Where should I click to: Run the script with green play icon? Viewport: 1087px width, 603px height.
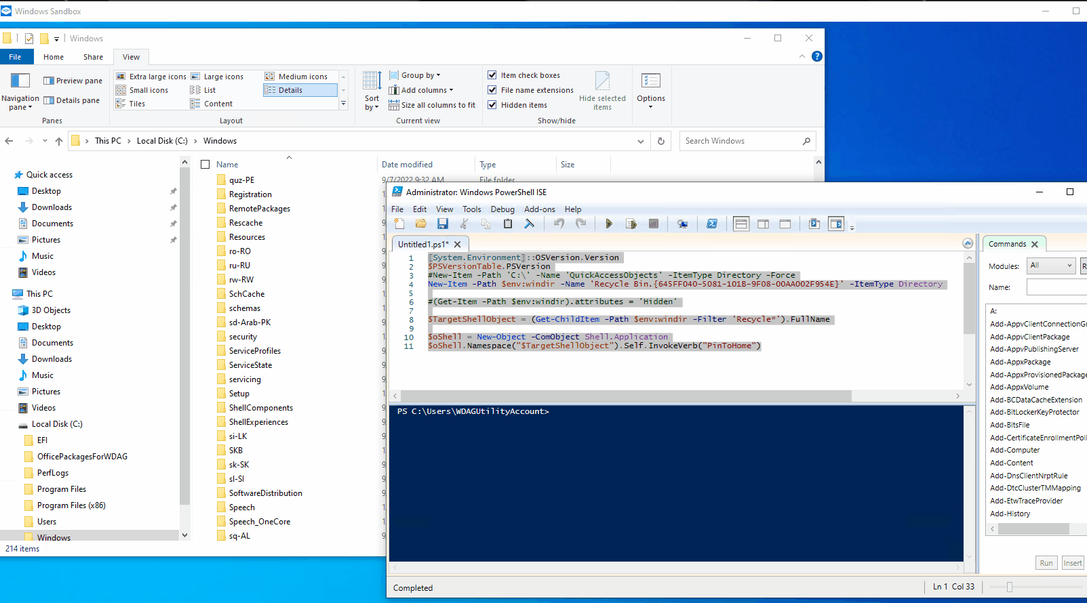(609, 224)
